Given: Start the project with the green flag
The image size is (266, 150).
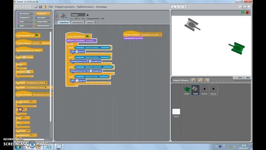Looking at the screenshot, I should [x=243, y=12].
